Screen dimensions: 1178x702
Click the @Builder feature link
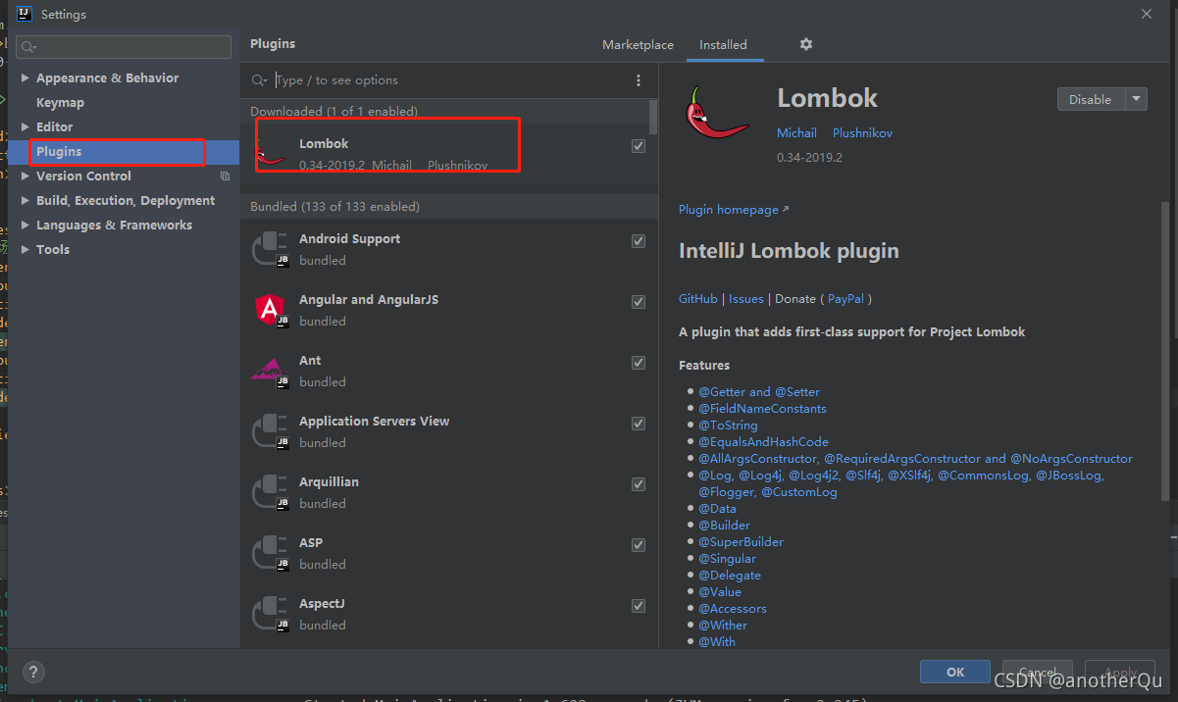(724, 526)
